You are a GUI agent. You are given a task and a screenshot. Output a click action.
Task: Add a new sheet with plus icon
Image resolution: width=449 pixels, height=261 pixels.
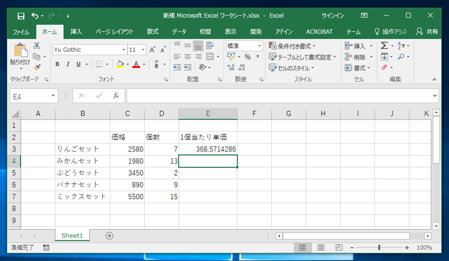pyautogui.click(x=109, y=236)
